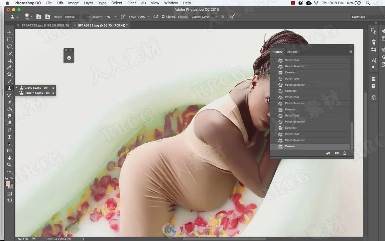Open the Tool Preset picker arrow
This screenshot has width=385, height=241.
[17, 17]
